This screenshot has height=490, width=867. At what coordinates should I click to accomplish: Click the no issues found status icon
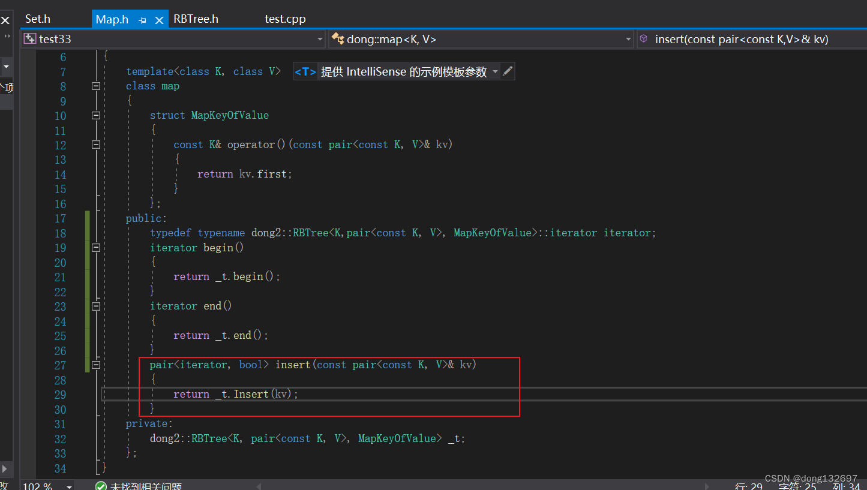tap(101, 486)
